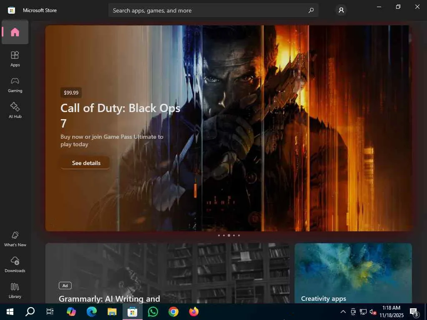Open the Apps section
Image resolution: width=427 pixels, height=320 pixels.
click(x=15, y=59)
